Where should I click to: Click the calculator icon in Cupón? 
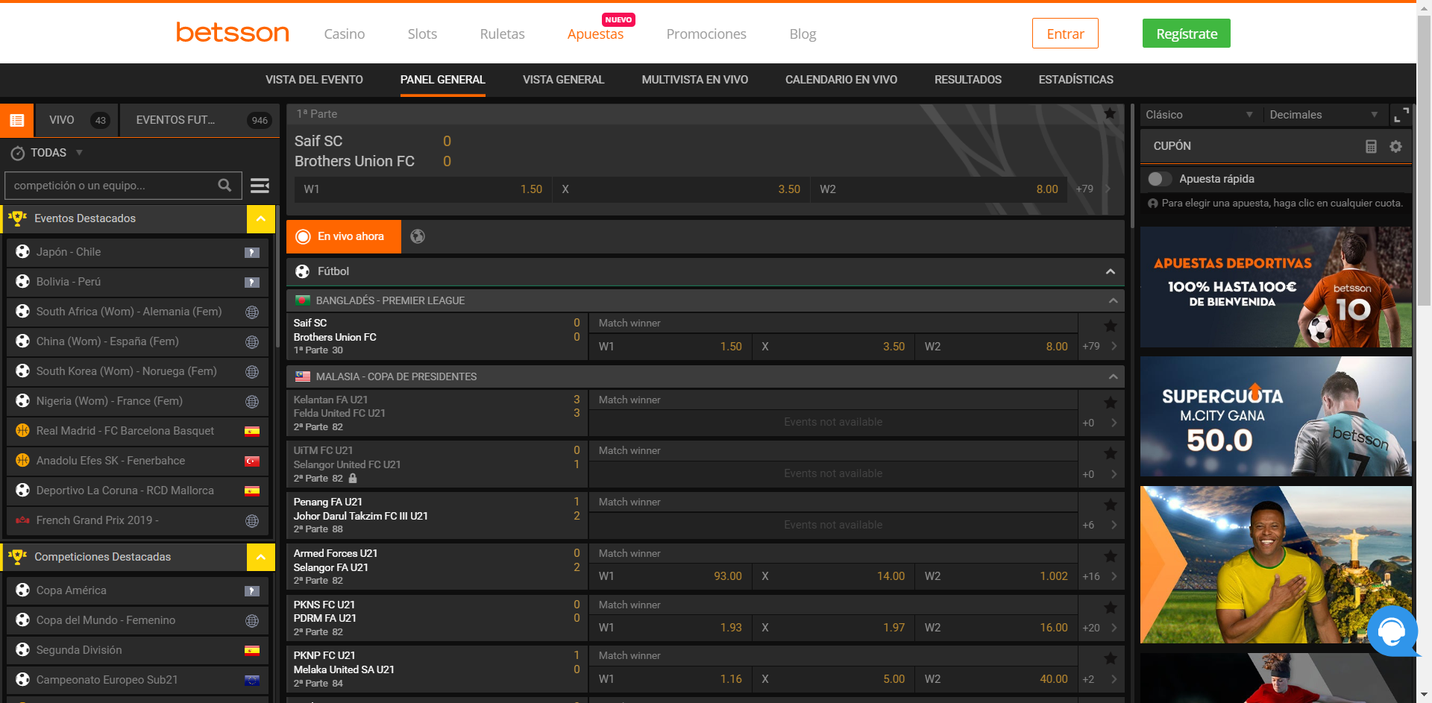pyautogui.click(x=1371, y=146)
